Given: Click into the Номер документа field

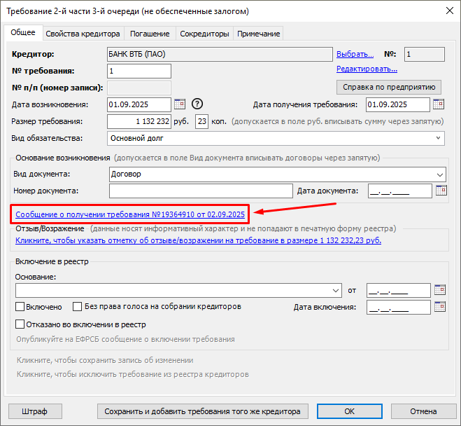Looking at the screenshot, I should [x=200, y=191].
